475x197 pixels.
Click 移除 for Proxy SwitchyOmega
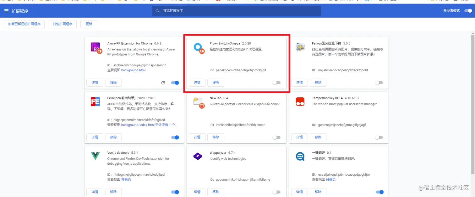coord(216,83)
